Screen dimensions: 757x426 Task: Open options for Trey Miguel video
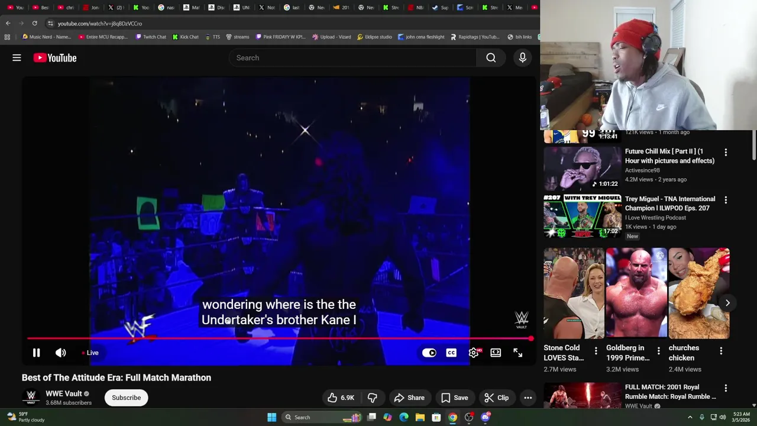point(726,200)
